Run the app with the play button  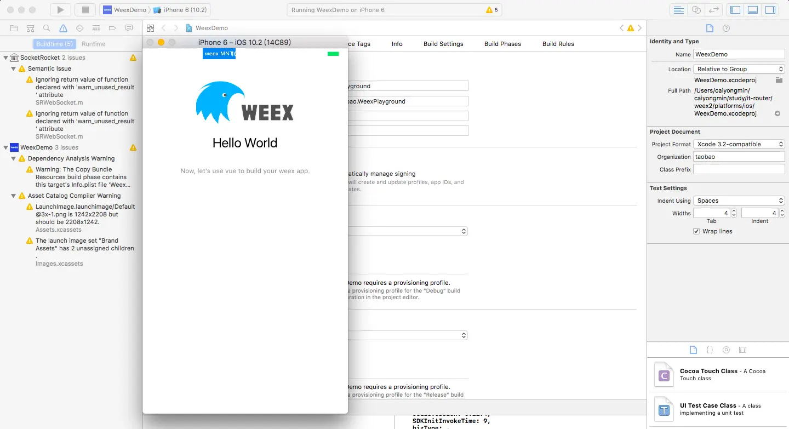[x=60, y=10]
